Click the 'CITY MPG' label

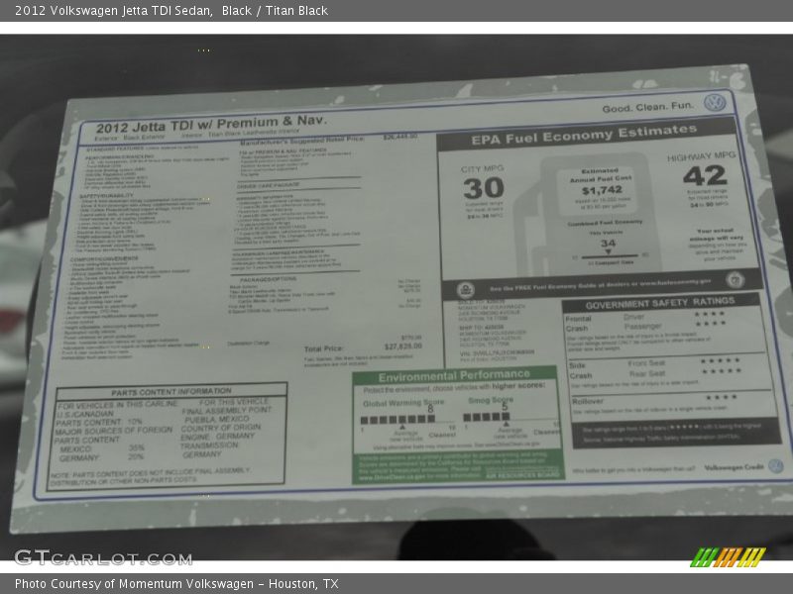[482, 168]
